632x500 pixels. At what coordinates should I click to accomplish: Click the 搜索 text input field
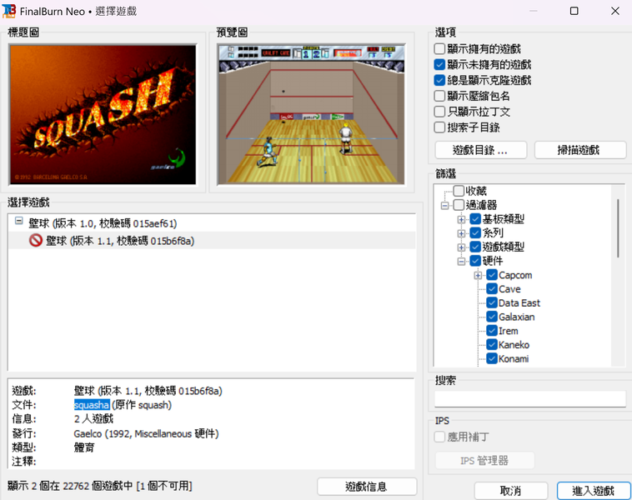coord(530,399)
